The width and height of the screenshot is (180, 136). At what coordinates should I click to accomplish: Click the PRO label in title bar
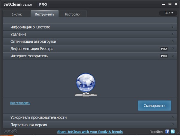coord(43,5)
